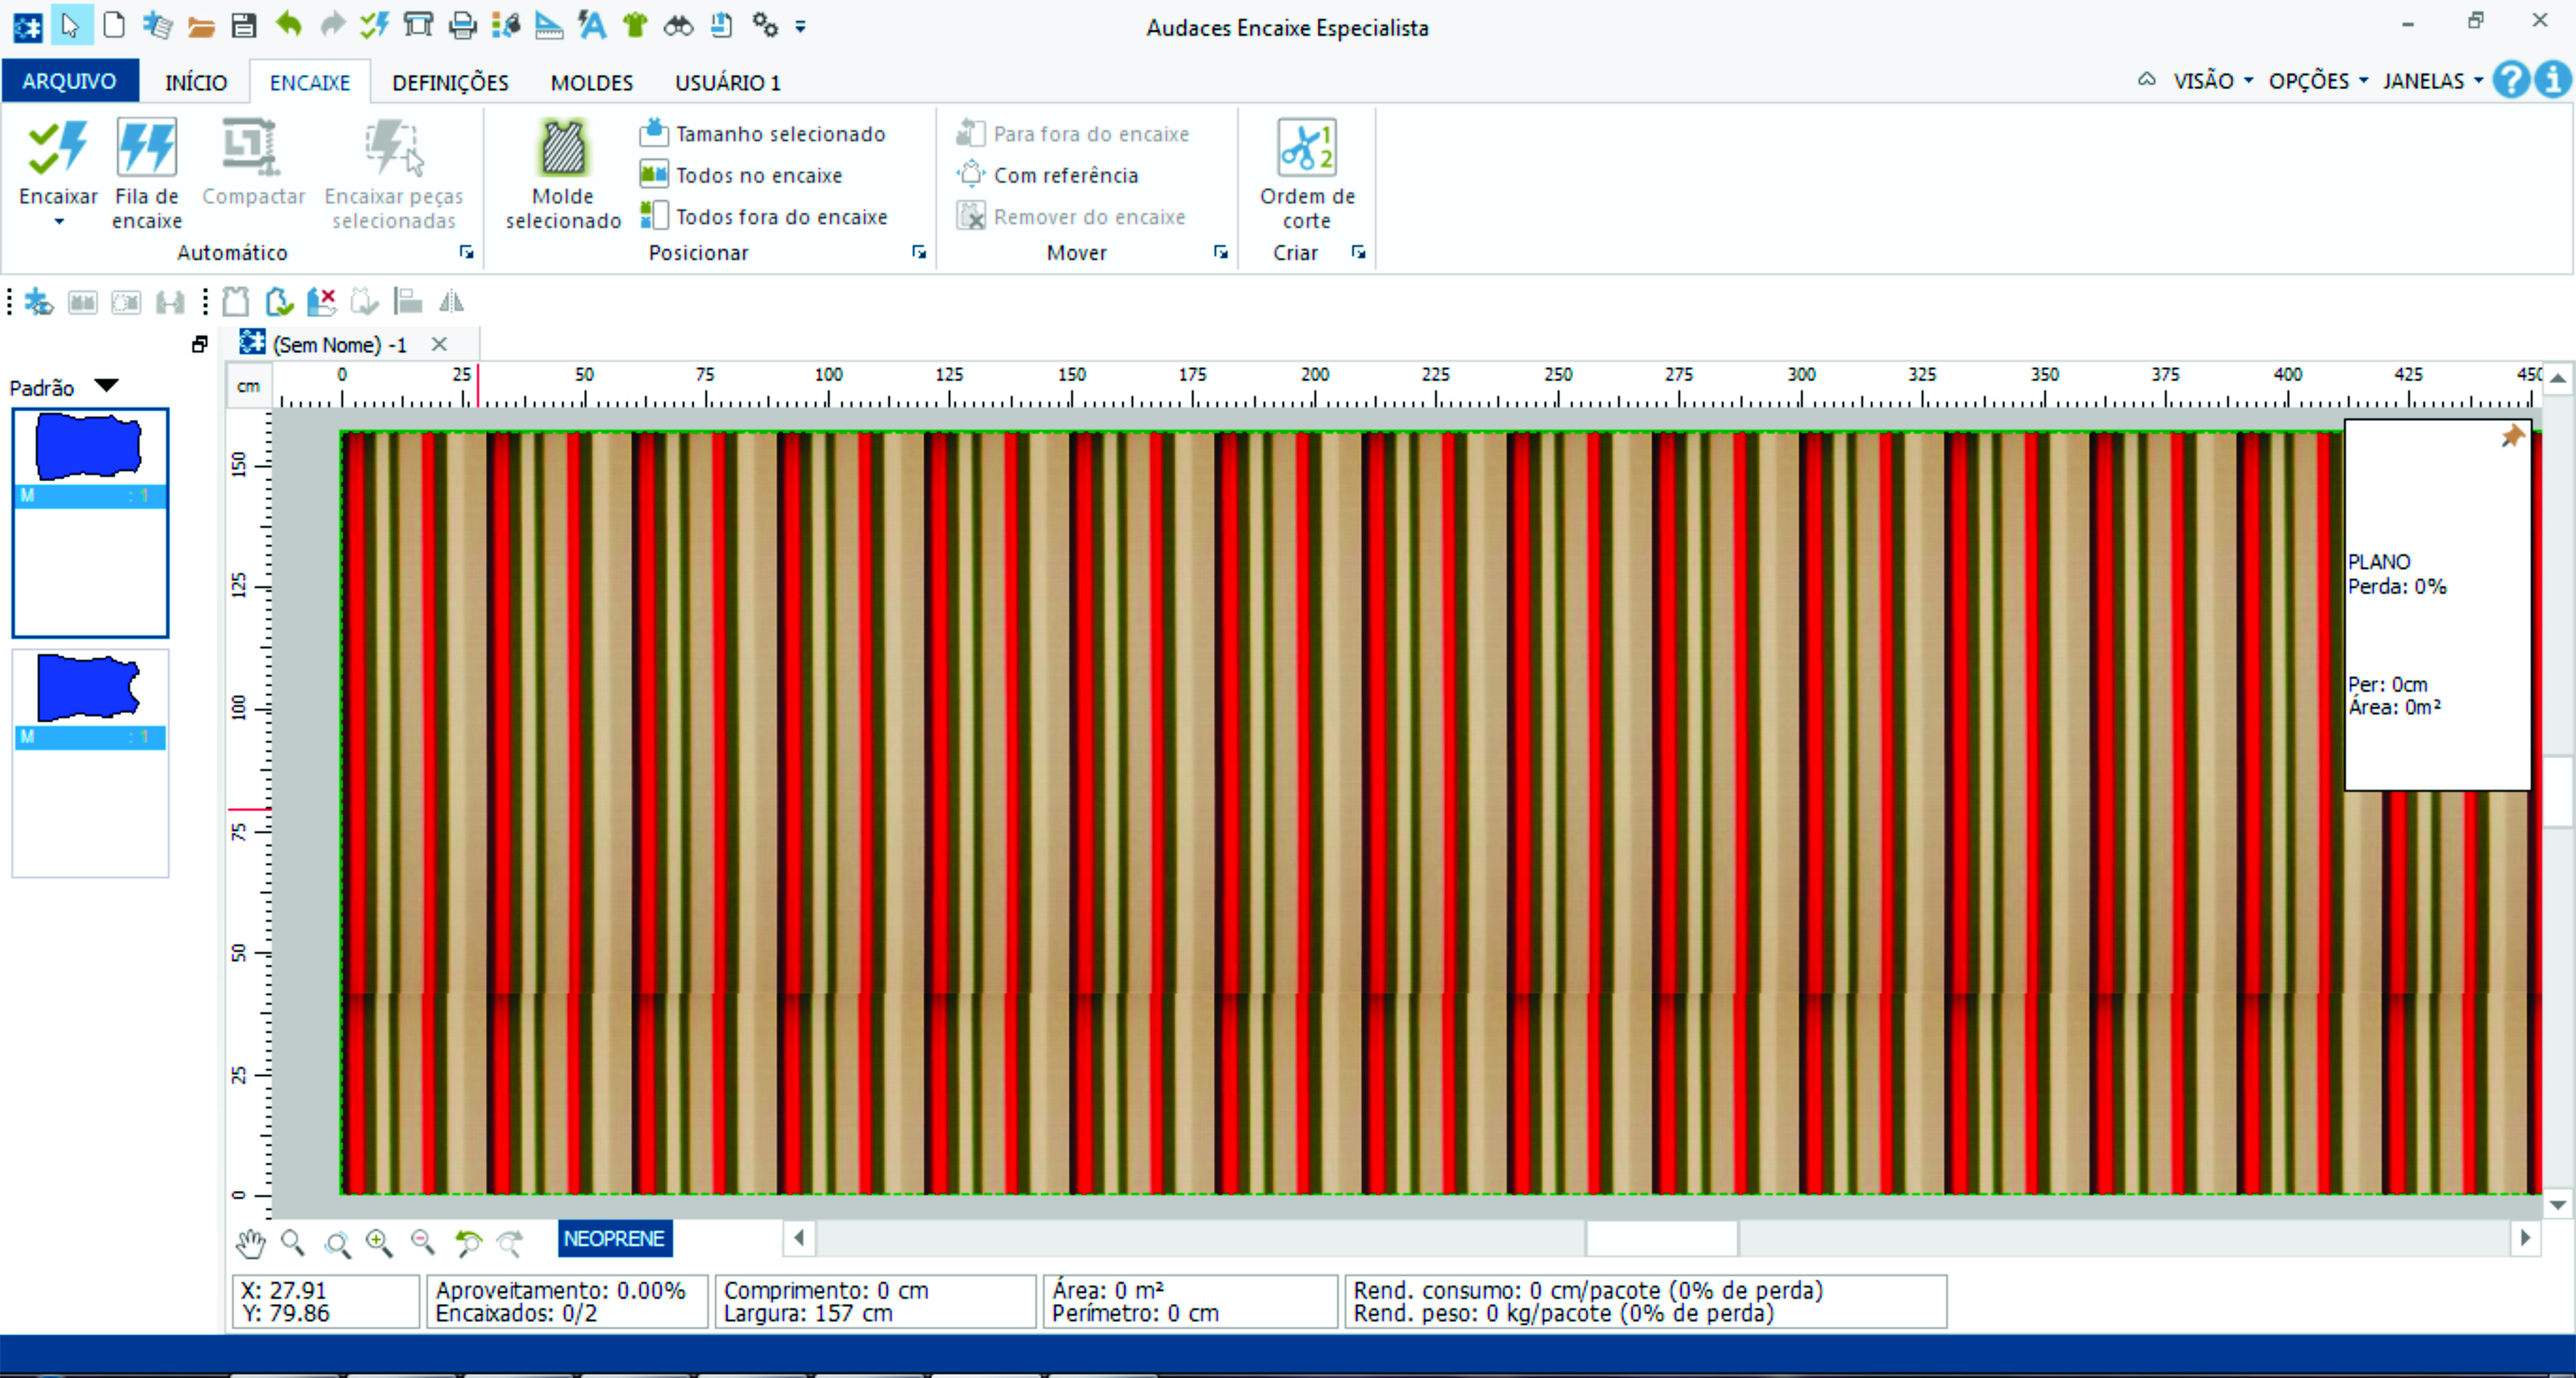Image resolution: width=2576 pixels, height=1378 pixels.
Task: Save the marker with the floppy disk icon
Action: (244, 26)
